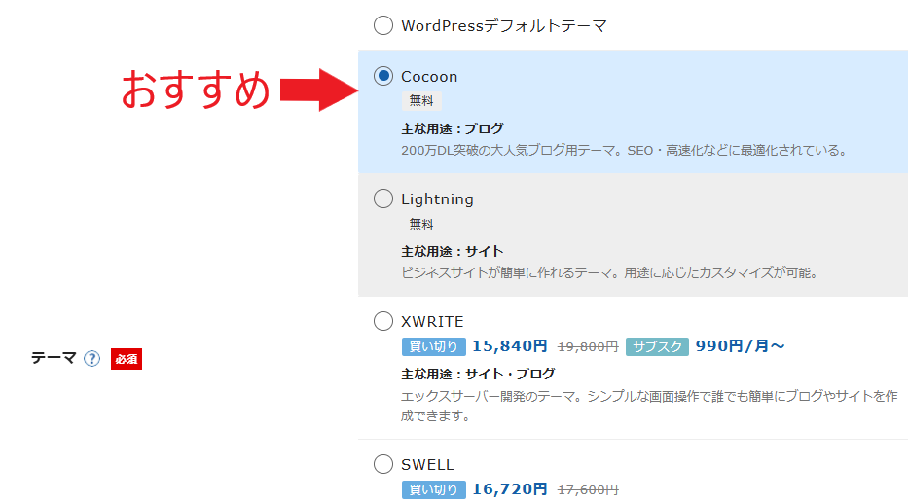Screen dimensions: 908x503
Task: Select the Cocoon theme radio button
Action: [x=383, y=76]
